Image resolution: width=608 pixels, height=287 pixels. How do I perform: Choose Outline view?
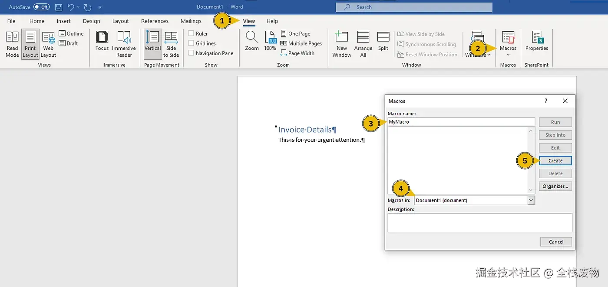click(x=71, y=34)
